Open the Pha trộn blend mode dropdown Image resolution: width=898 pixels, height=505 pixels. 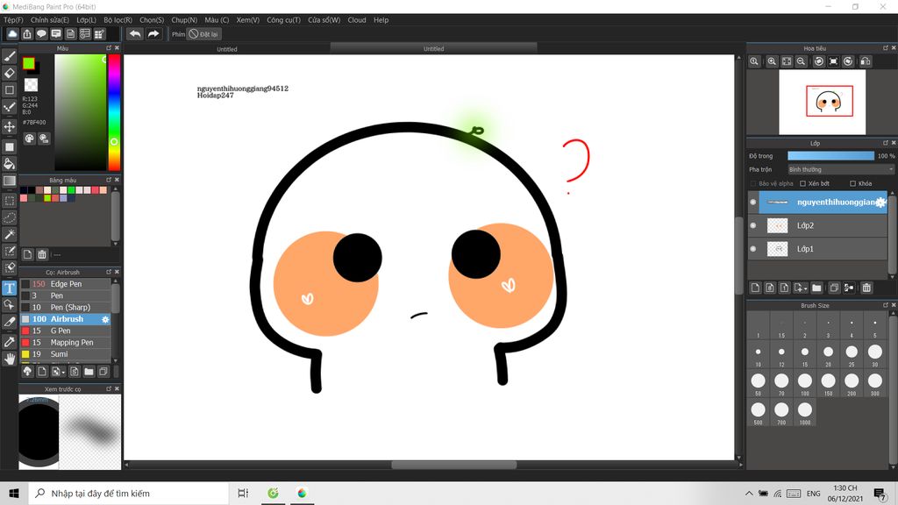click(840, 169)
